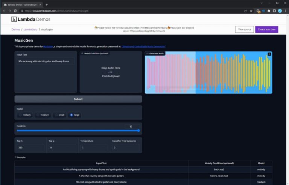289x185 pixels.
Task: Open the browser profile avatar
Action: [x=280, y=11]
